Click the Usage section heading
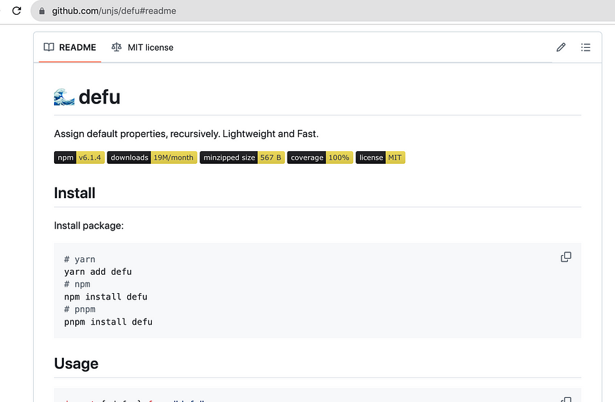The width and height of the screenshot is (615, 402). click(76, 363)
